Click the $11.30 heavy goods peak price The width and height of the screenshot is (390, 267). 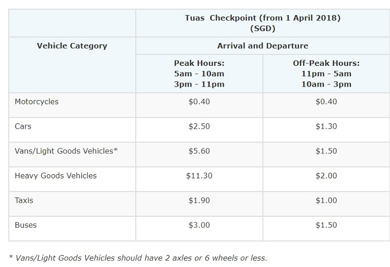199,176
